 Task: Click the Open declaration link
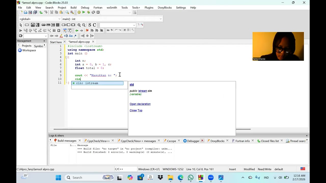coord(140,104)
